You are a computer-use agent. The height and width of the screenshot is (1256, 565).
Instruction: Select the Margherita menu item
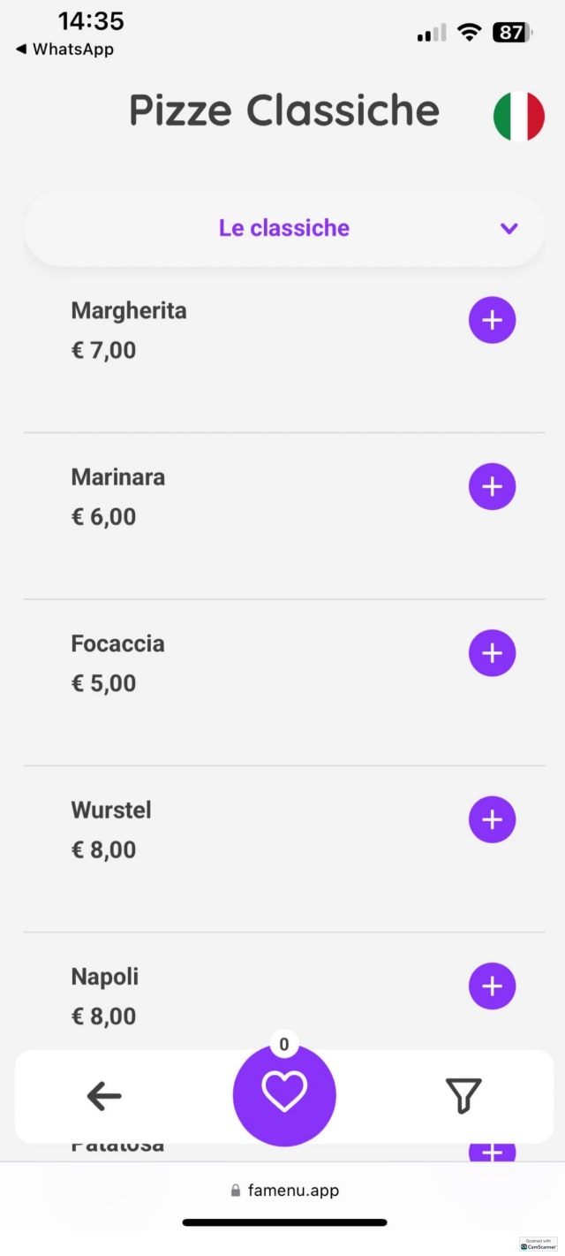(x=129, y=311)
